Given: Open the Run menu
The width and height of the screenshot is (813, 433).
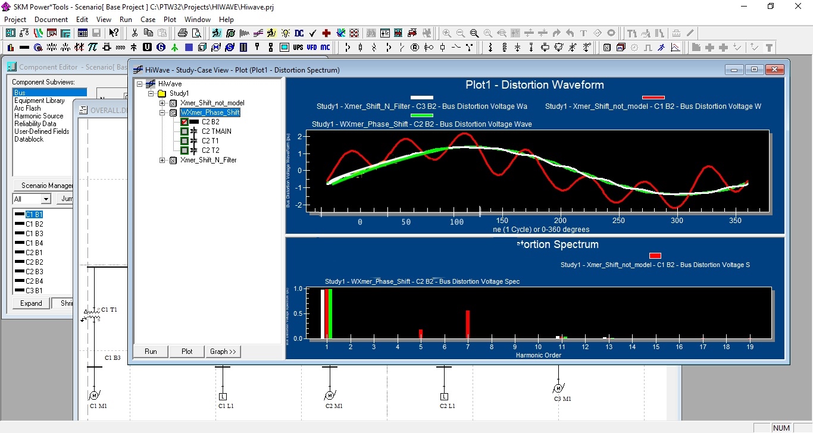Looking at the screenshot, I should pos(126,19).
